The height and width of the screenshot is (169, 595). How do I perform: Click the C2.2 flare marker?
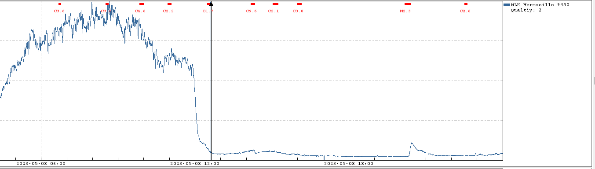tap(169, 4)
